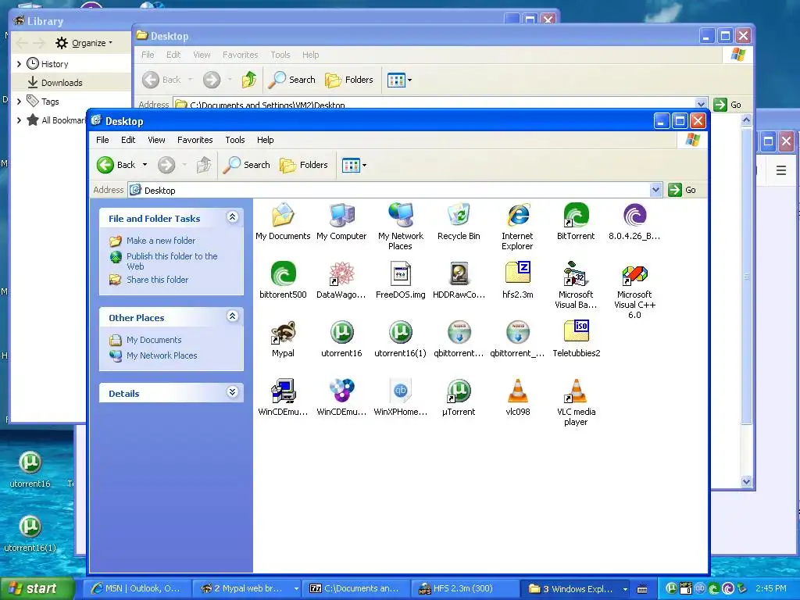Toggle Folders in the back Desktop window toolbar

(349, 80)
